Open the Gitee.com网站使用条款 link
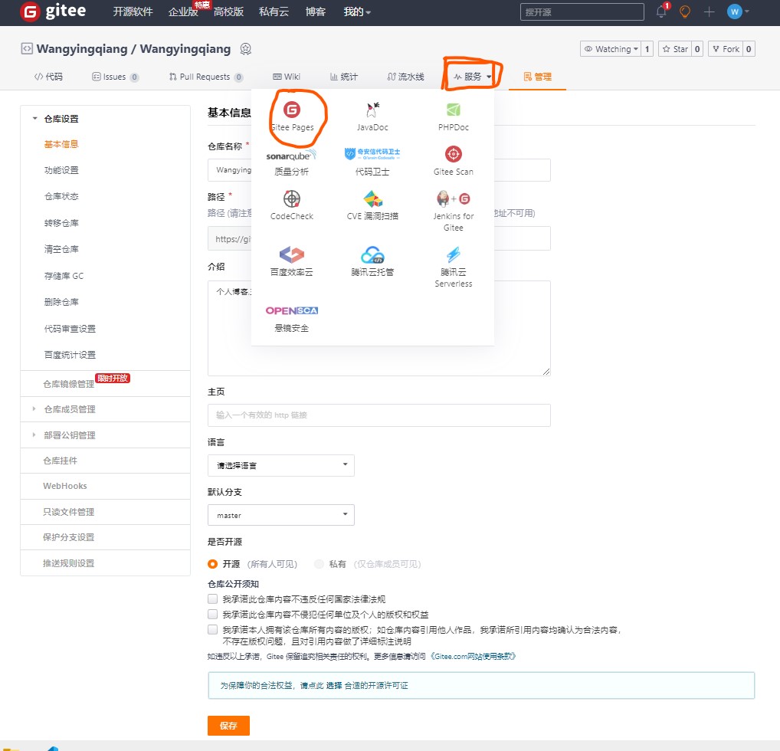This screenshot has height=751, width=780. [x=473, y=657]
